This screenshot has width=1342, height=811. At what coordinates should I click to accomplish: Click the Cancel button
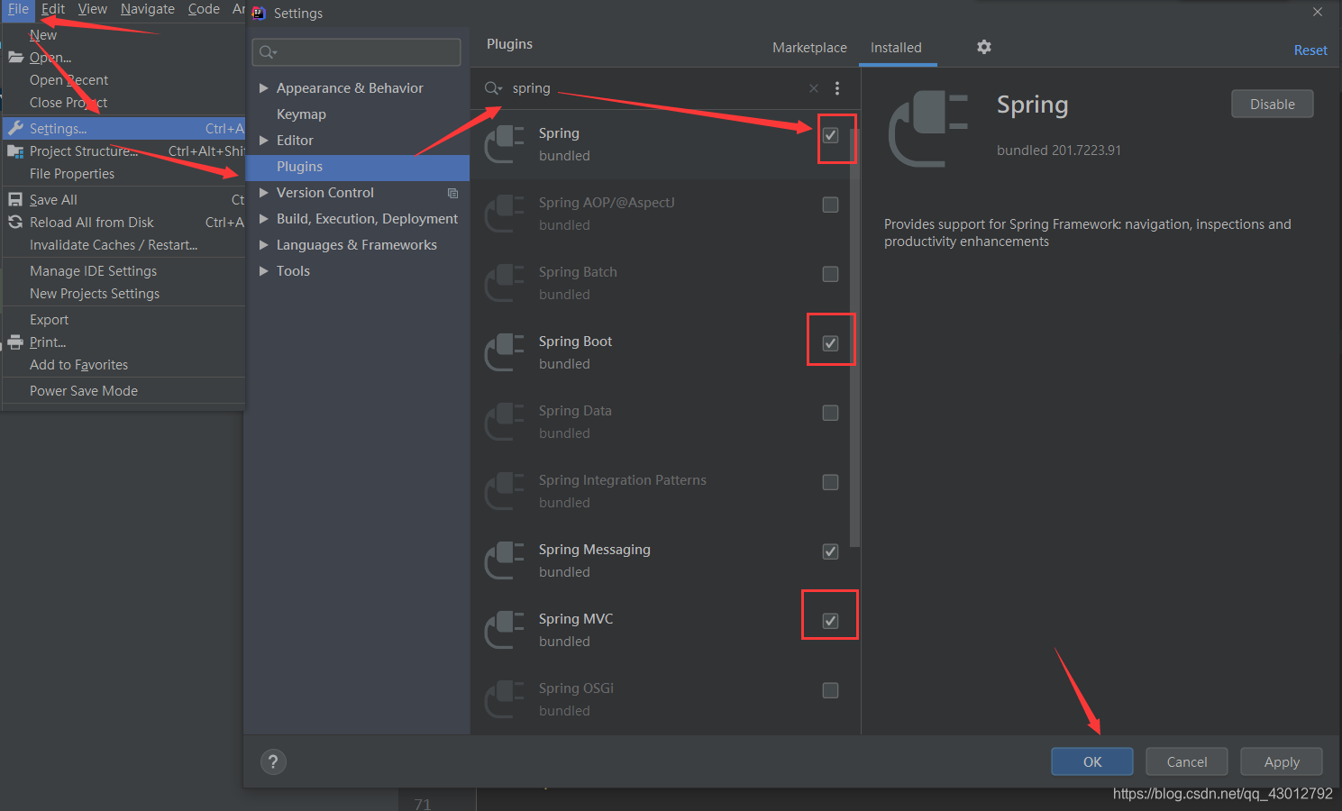[x=1187, y=761]
